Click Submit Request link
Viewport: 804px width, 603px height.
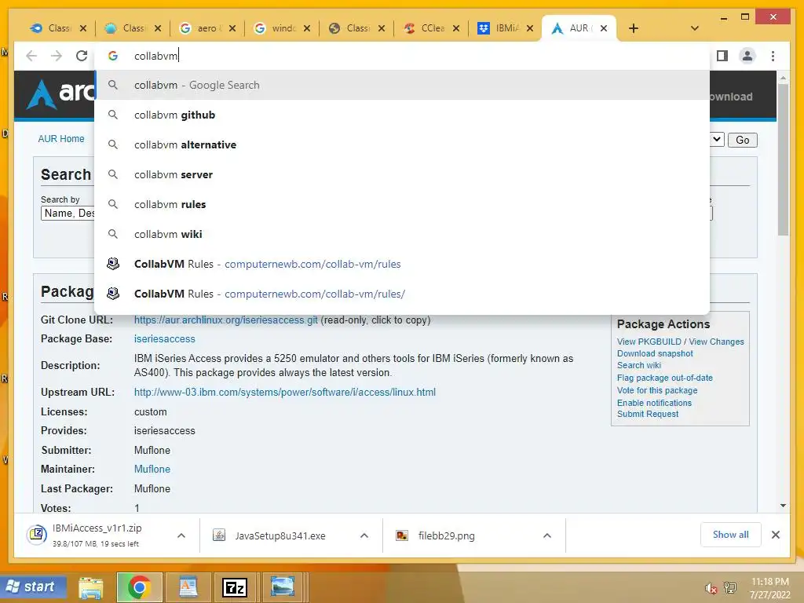(648, 414)
